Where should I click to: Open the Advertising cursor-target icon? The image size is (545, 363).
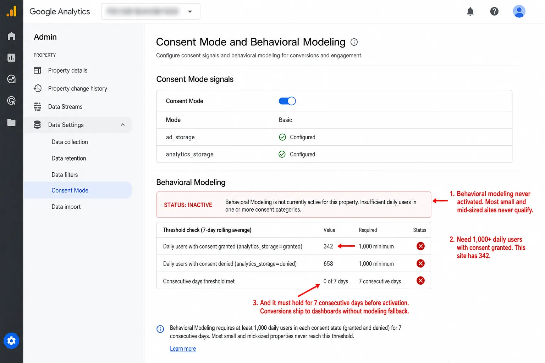tap(11, 101)
